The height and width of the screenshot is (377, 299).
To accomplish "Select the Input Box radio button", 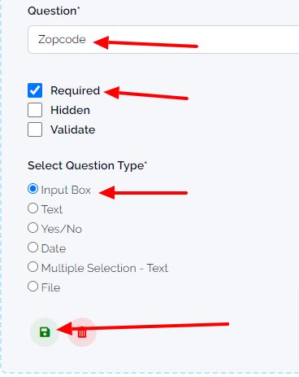I will (x=32, y=189).
